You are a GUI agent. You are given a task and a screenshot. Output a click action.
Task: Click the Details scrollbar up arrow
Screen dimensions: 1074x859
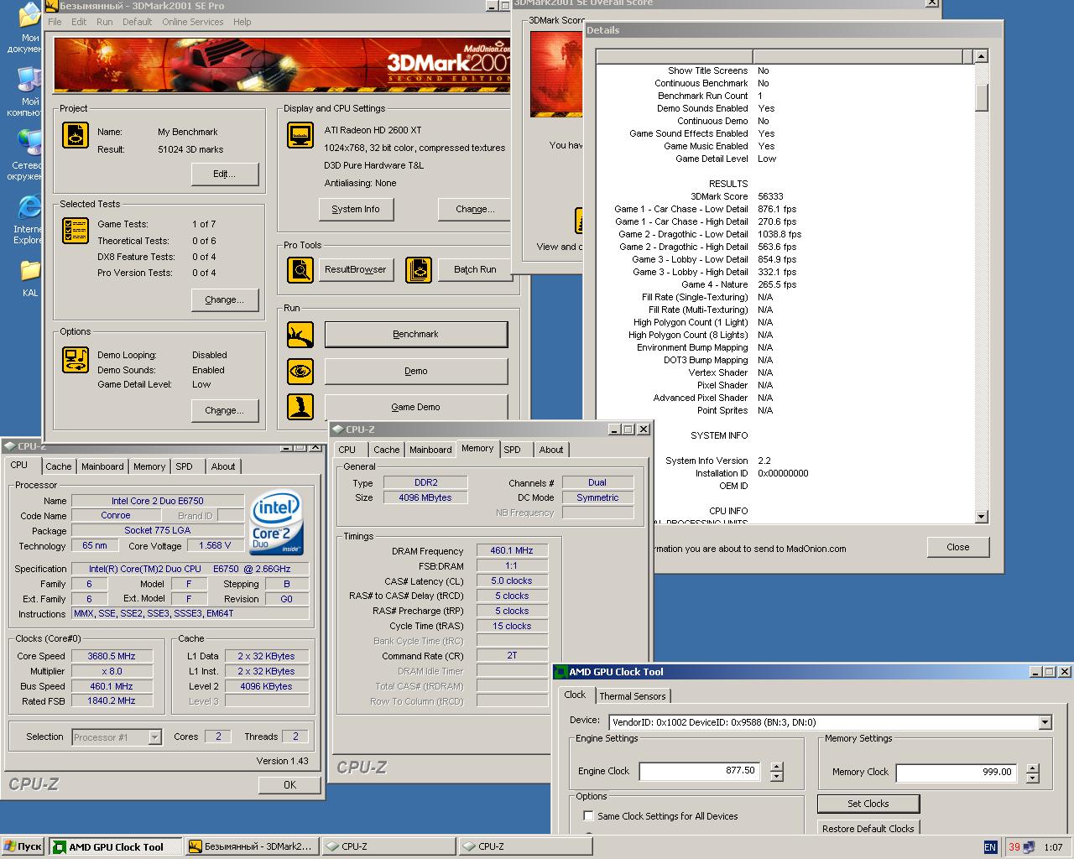982,56
